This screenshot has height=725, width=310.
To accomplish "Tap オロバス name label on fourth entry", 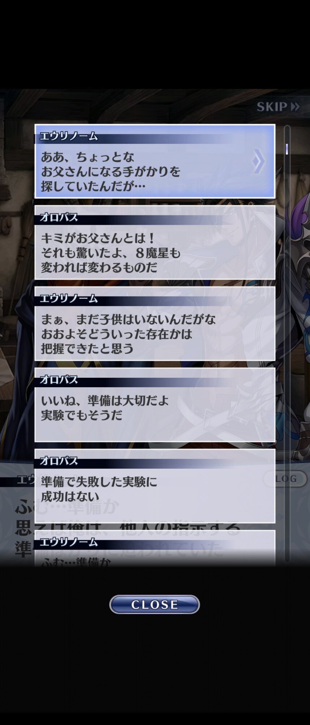I will 59,380.
